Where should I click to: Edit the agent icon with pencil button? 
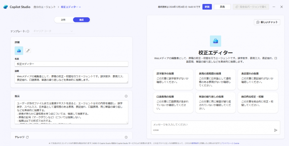[28, 51]
